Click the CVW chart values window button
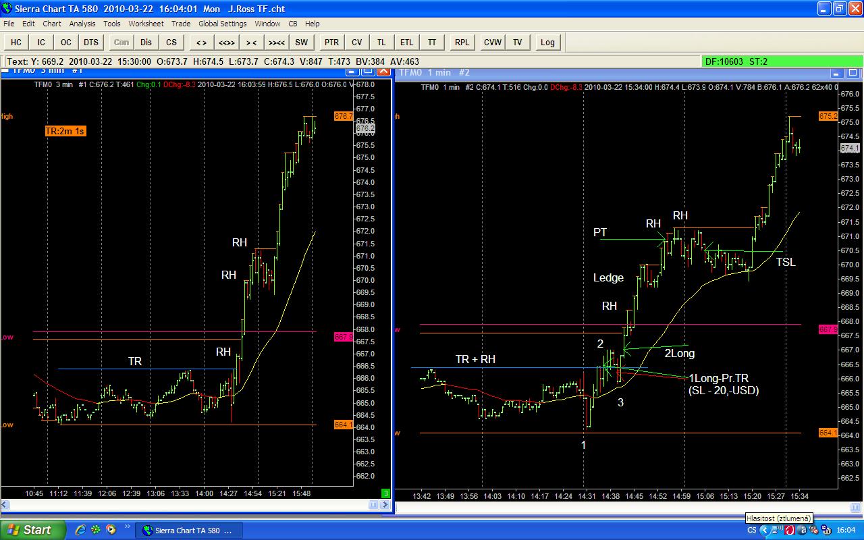Screen dimensions: 864x540 click(x=493, y=42)
